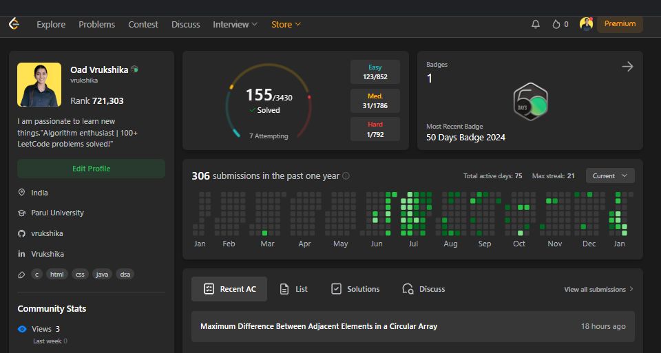Select the Easy 123/852 stat box

(375, 72)
